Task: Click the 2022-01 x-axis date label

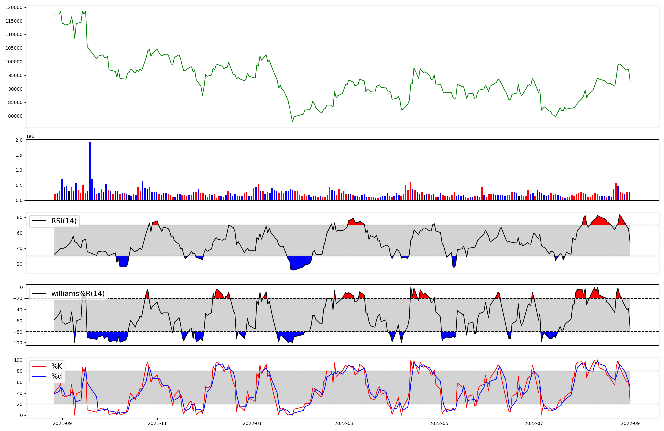Action: [252, 423]
